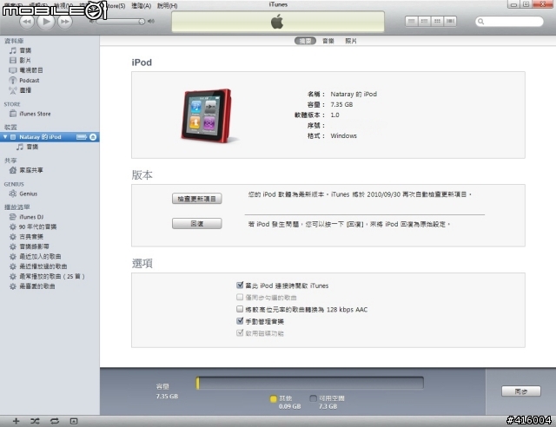The image size is (556, 427).
Task: Click the yellow Other legend swatch
Action: click(x=273, y=398)
